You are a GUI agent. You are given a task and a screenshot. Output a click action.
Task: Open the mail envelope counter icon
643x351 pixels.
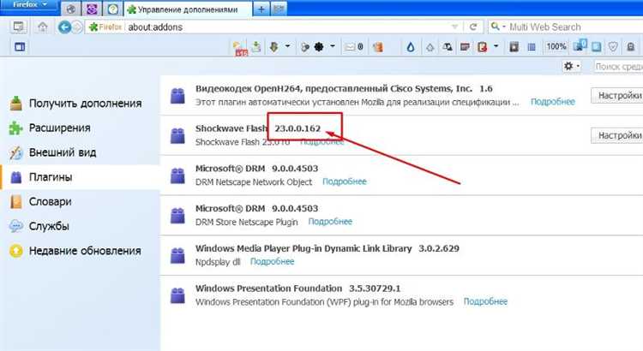click(x=354, y=47)
